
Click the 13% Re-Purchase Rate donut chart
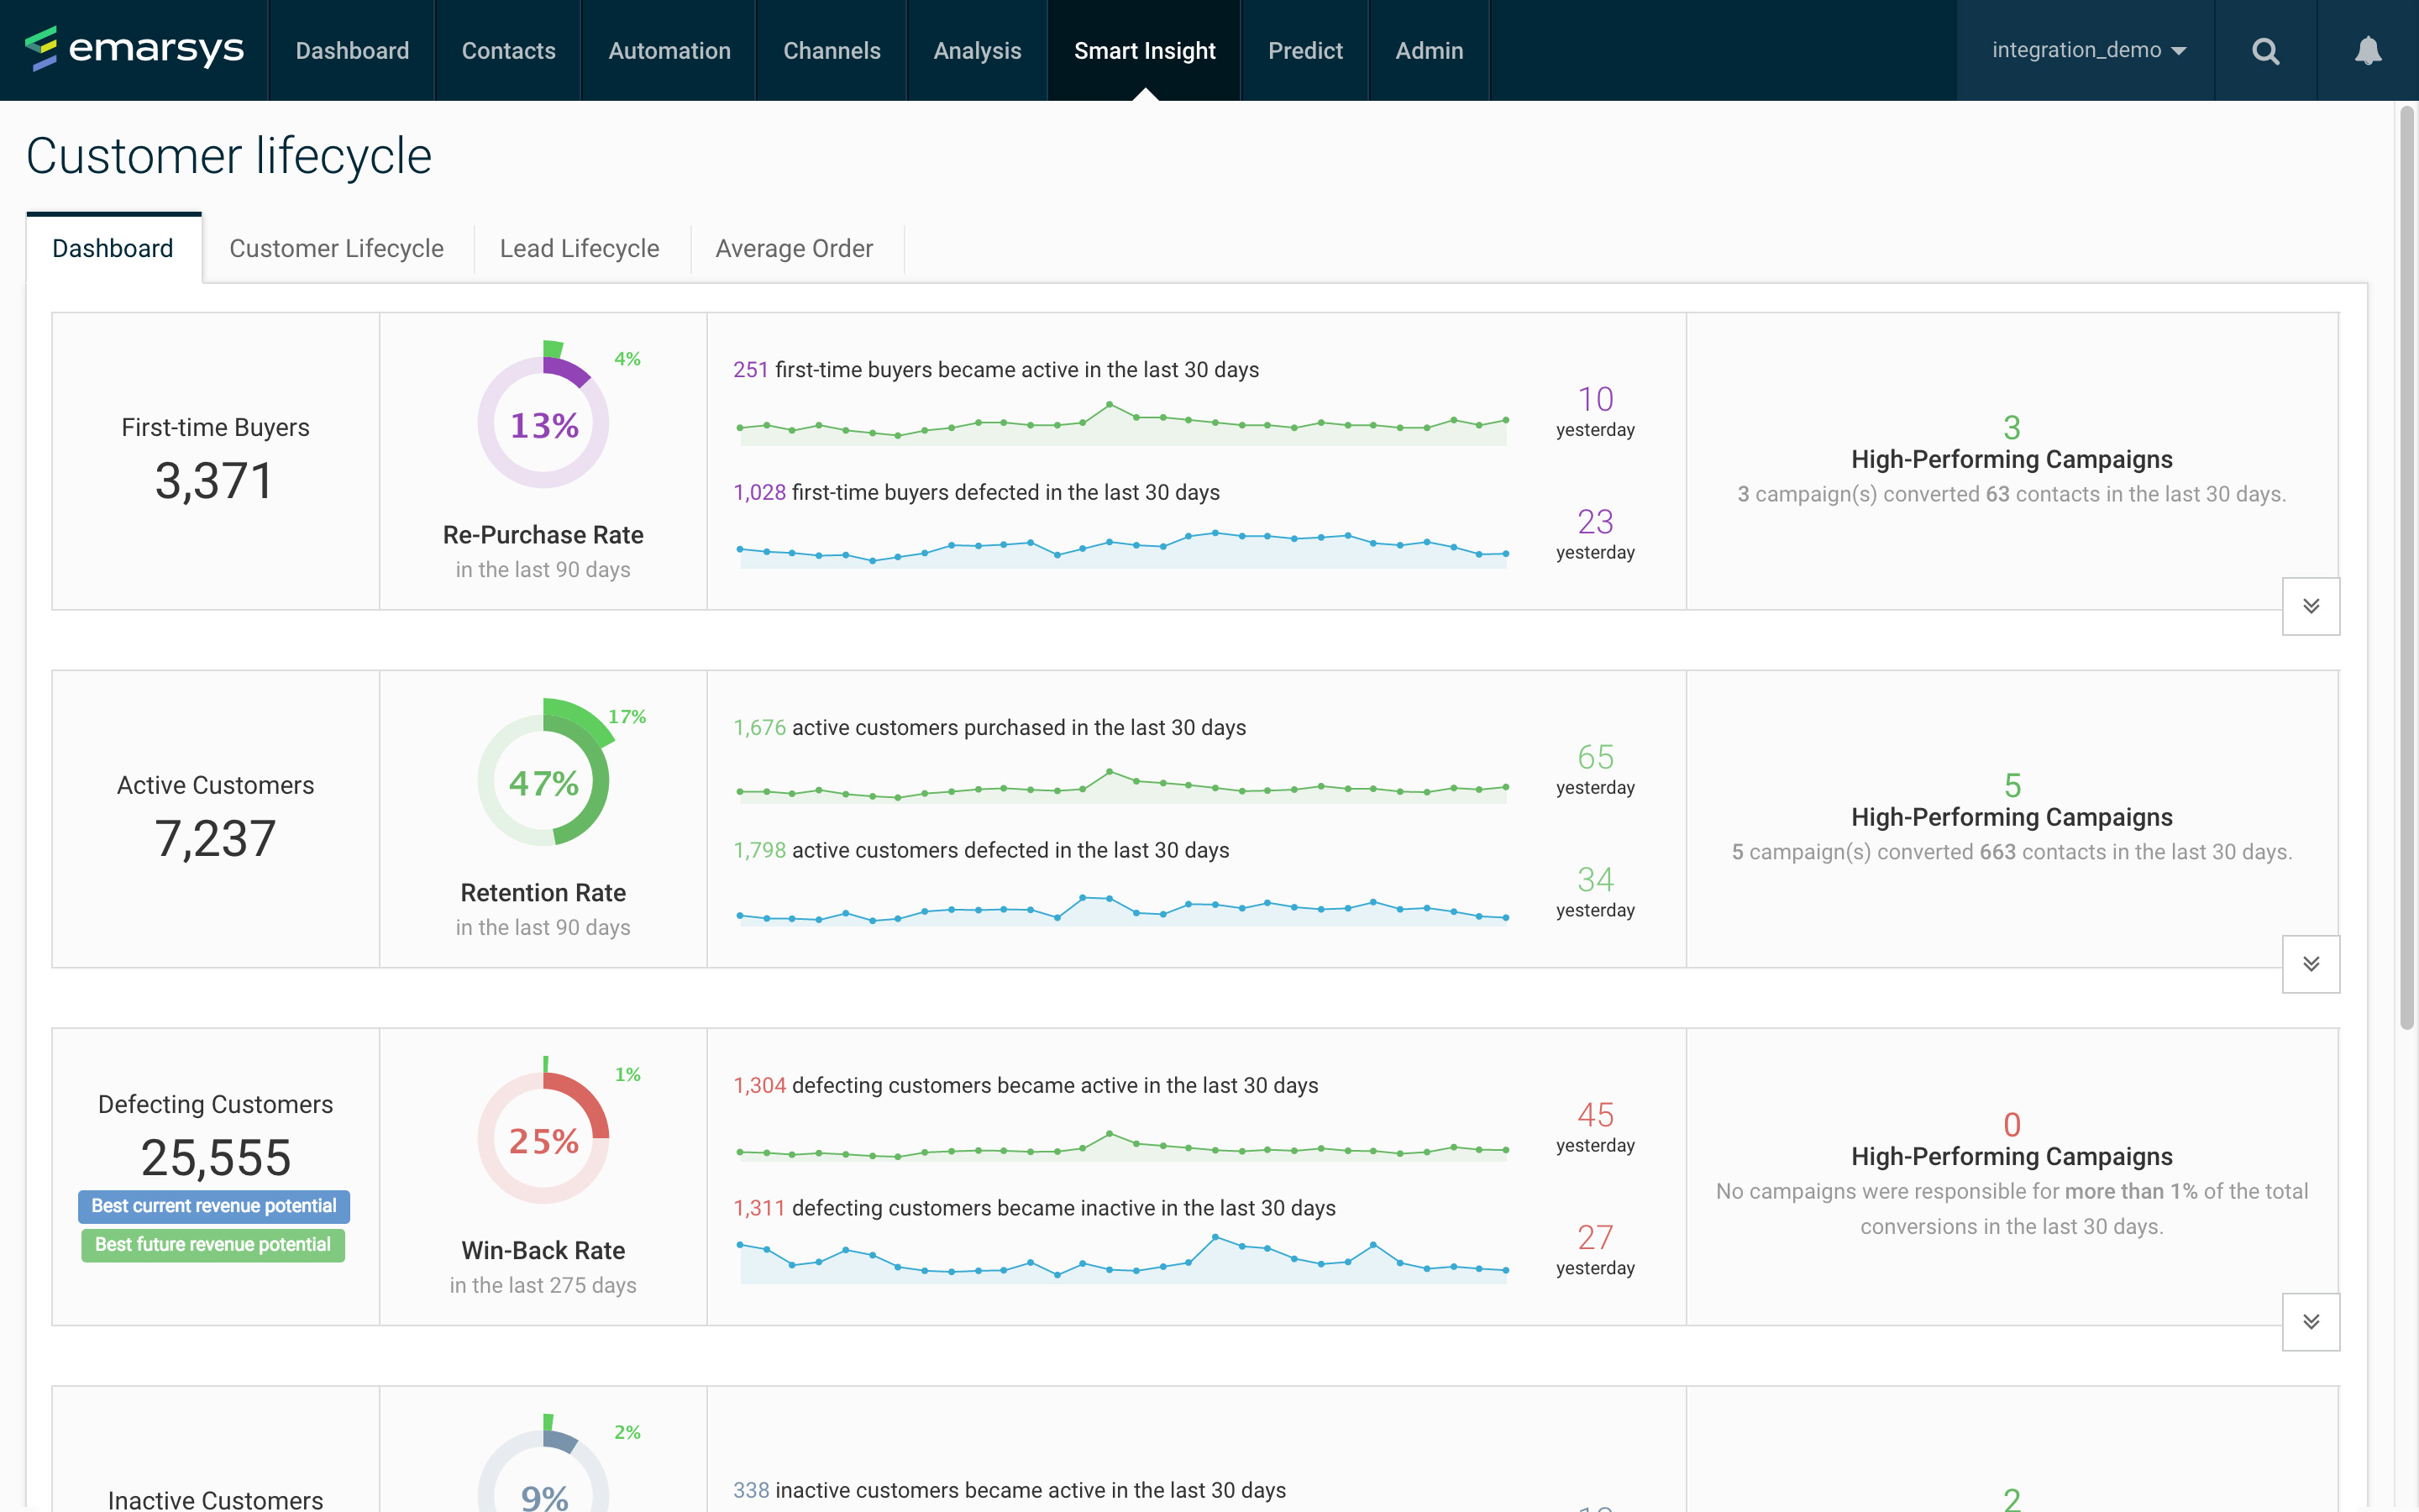point(543,423)
